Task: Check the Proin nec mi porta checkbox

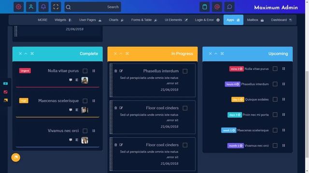Action: [x=275, y=115]
